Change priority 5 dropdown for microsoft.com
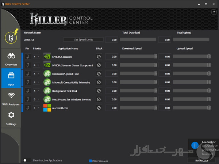This screenshot has width=219, height=164. coord(36,108)
